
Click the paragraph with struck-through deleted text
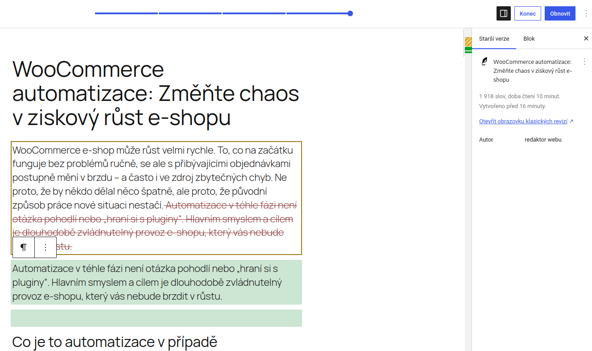click(157, 198)
